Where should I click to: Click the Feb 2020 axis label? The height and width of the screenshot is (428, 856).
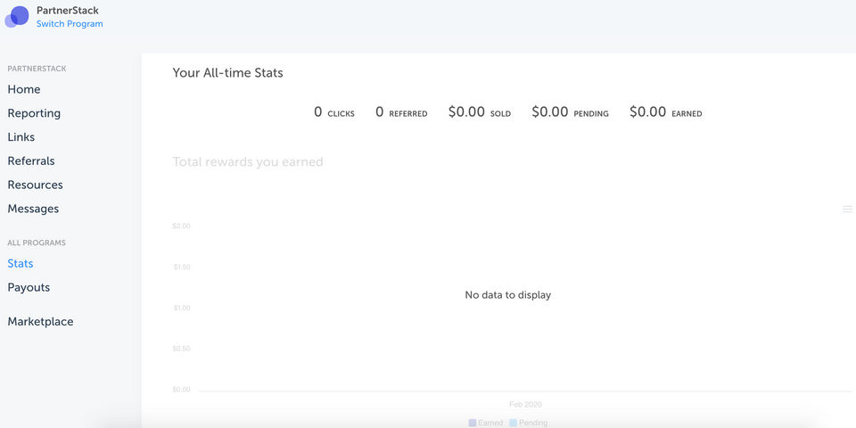[x=525, y=405]
